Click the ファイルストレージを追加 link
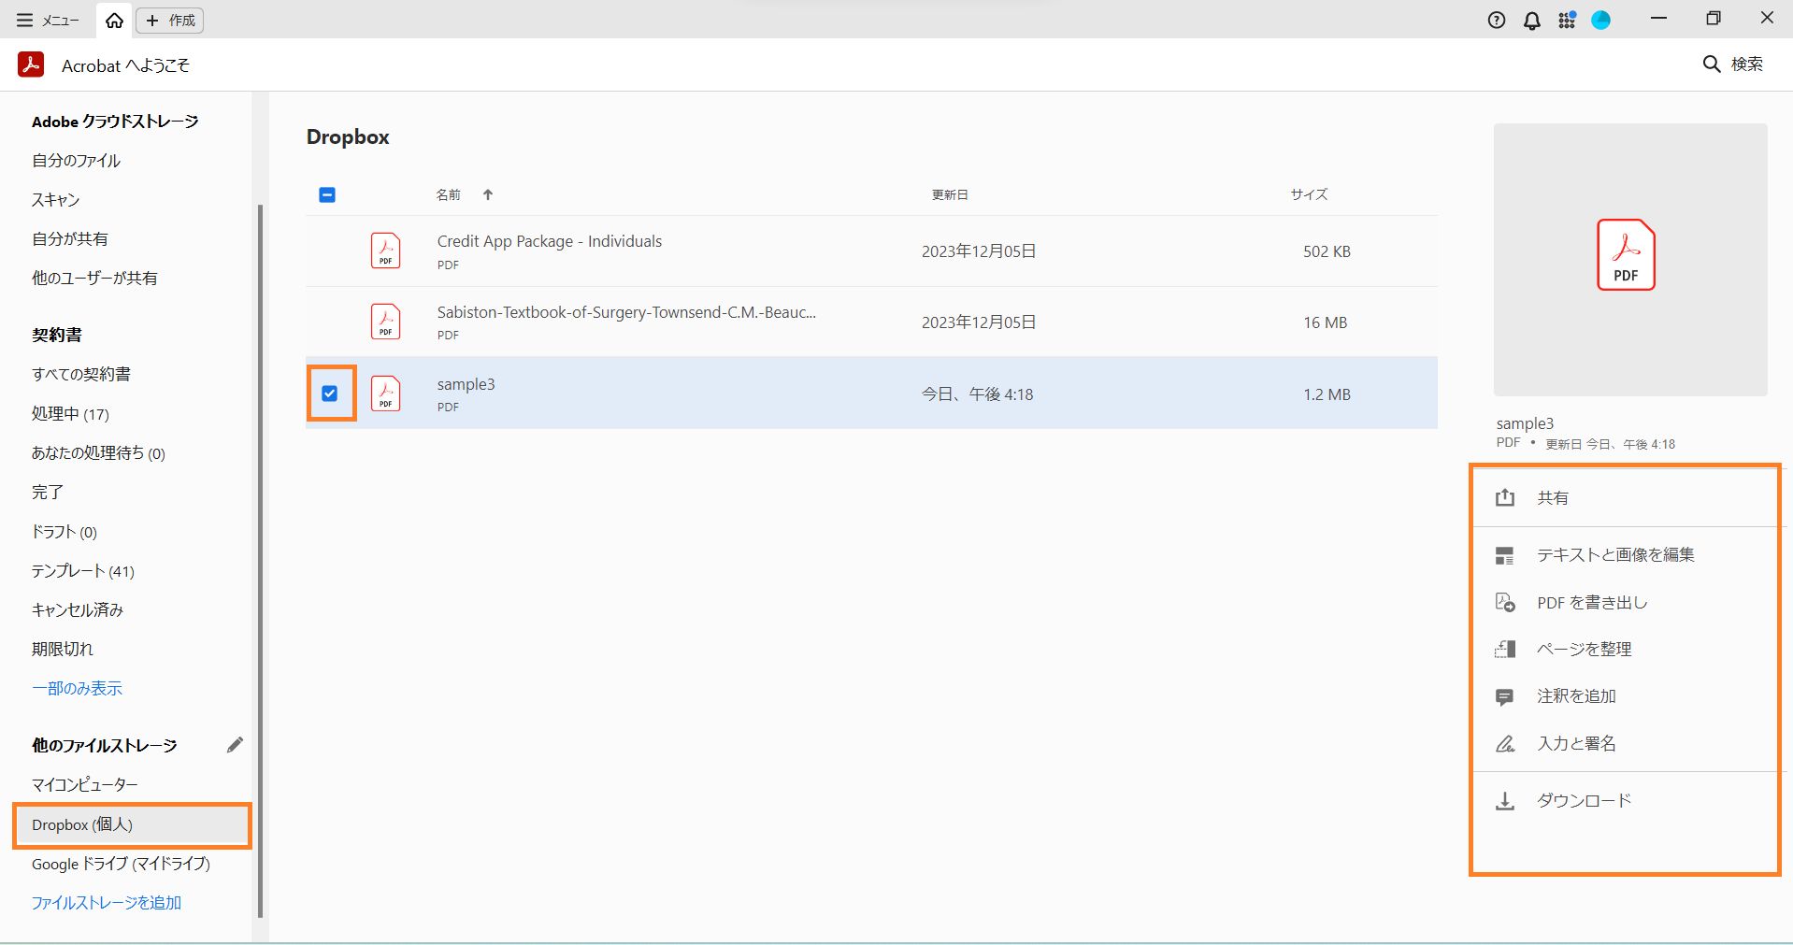 coord(107,903)
